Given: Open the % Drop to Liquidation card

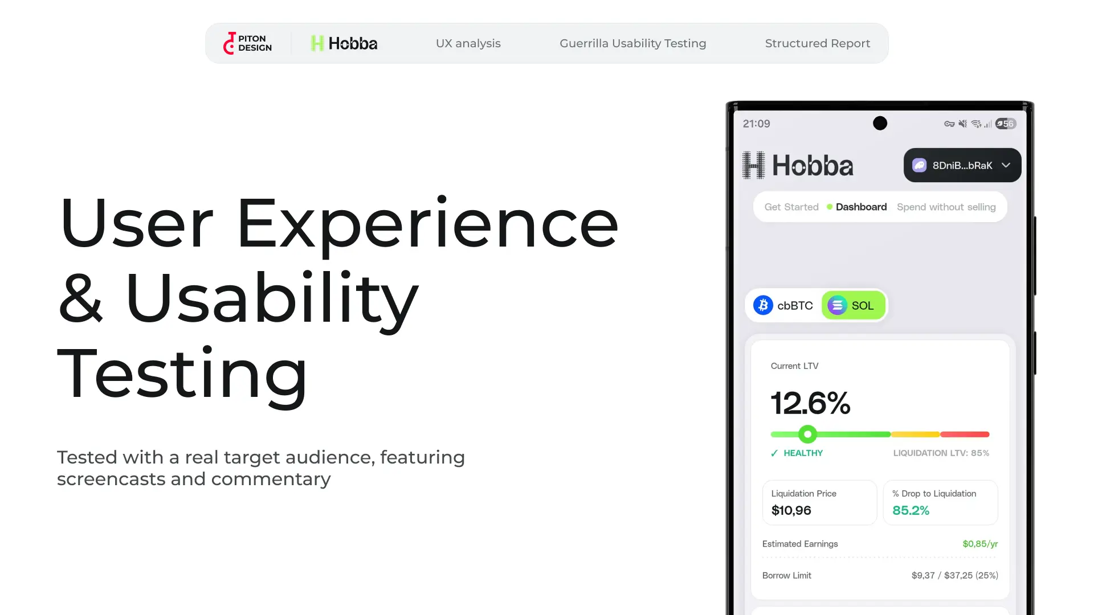Looking at the screenshot, I should click(x=941, y=502).
